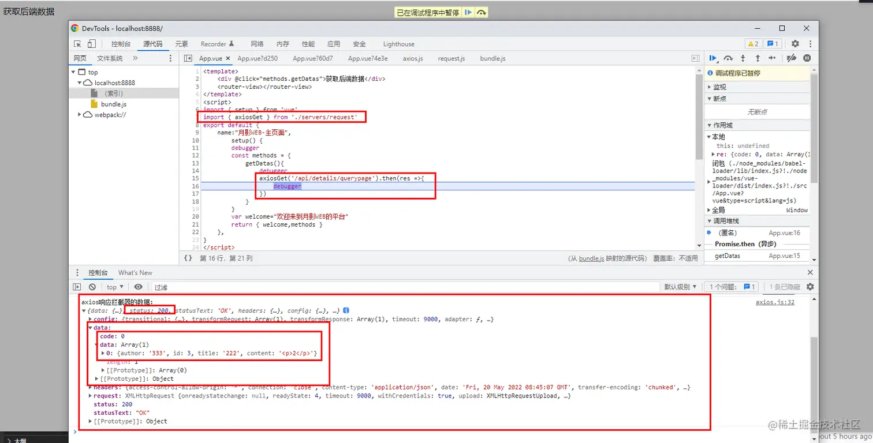Click 获取后端数据 on the page
Viewport: 873px width, 443px height.
(x=29, y=11)
